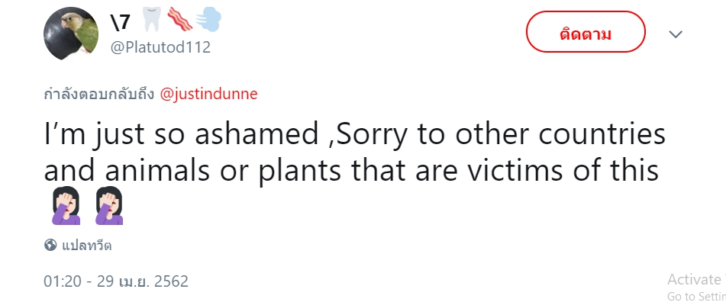Click the Activate Windows watermark text
Viewport: 726px width, 302px height.
[x=696, y=279]
